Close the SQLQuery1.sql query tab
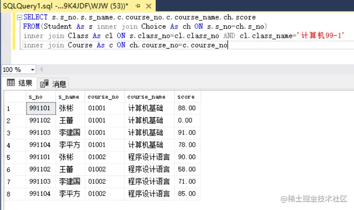This screenshot has height=210, width=354. pyautogui.click(x=149, y=6)
